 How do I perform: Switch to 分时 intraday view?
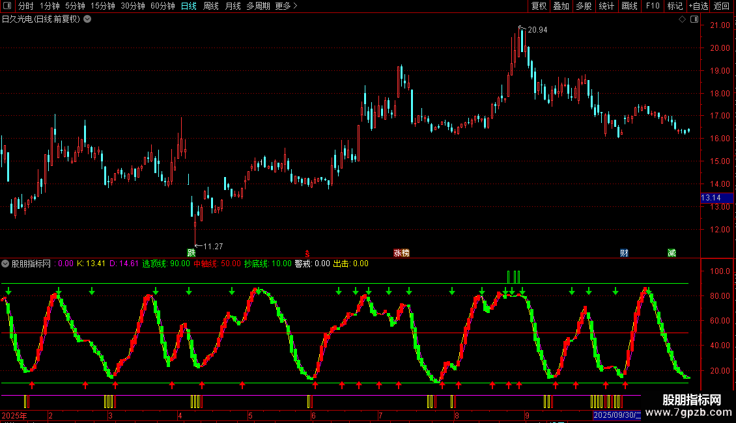click(26, 6)
